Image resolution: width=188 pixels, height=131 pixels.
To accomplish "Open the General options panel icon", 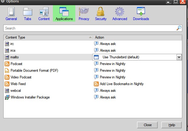I will click(11, 12).
